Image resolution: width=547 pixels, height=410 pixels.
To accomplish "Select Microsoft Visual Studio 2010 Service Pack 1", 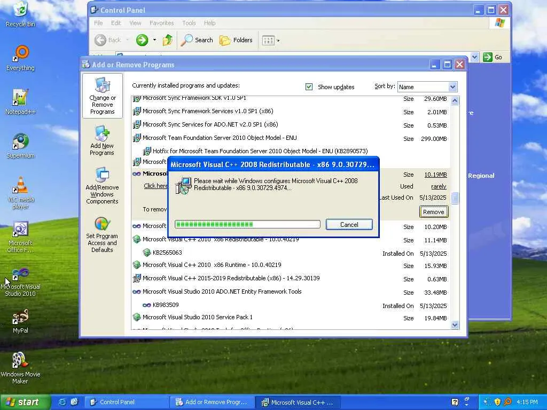I will coord(291,318).
